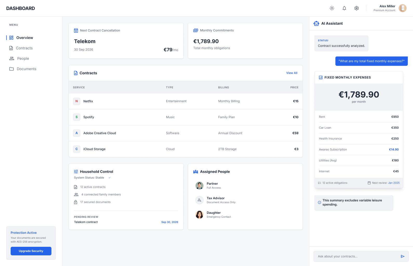The height and width of the screenshot is (266, 413).
Task: Click the Upgrade Security button
Action: point(31,251)
